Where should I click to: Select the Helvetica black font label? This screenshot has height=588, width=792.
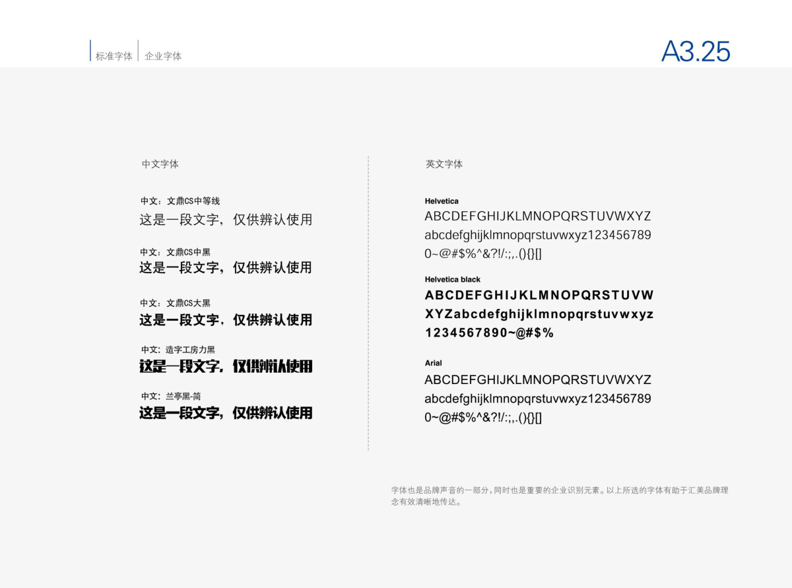(x=452, y=279)
